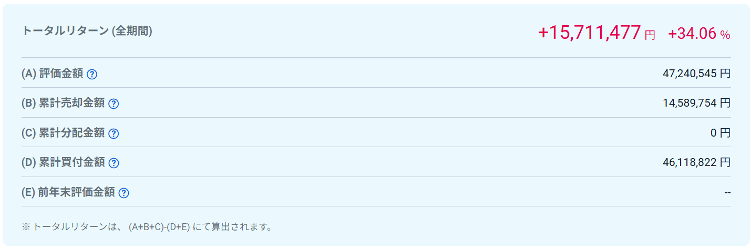
Task: Open help icon beside 評価金額
Action: coord(92,74)
